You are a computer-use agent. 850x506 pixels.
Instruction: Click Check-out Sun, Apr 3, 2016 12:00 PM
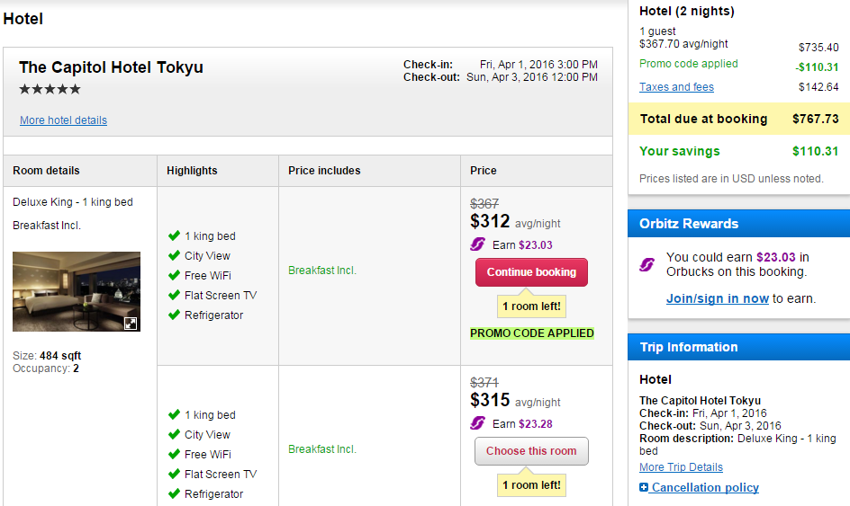pyautogui.click(x=501, y=77)
